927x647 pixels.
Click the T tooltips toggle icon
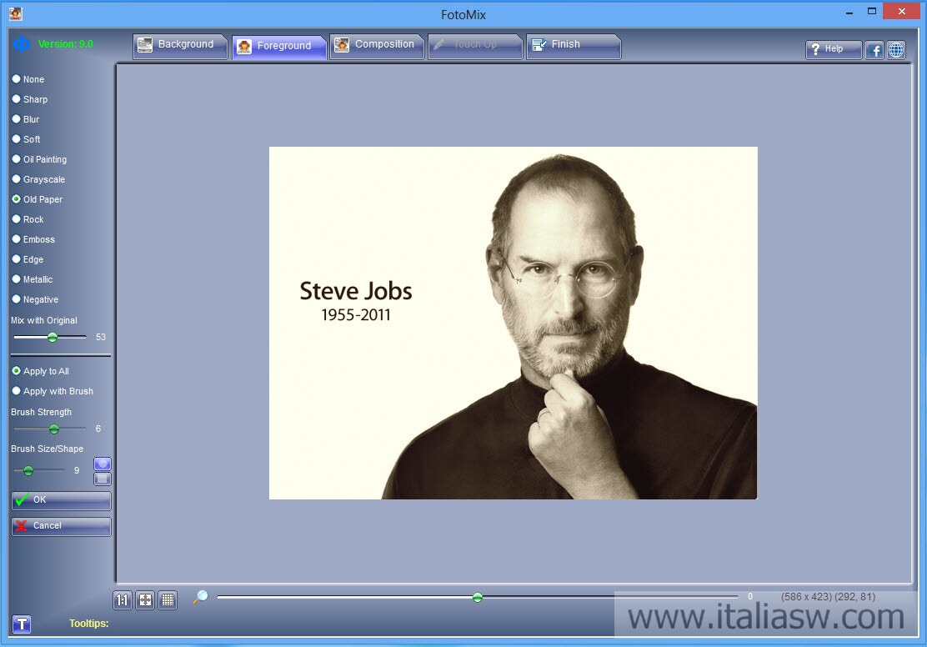pos(22,624)
